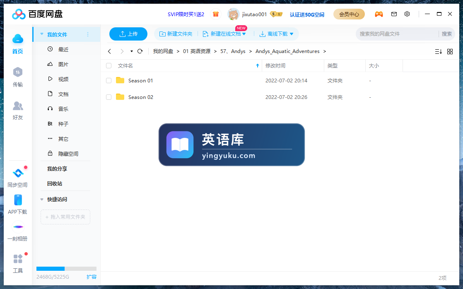Click the 搜索 search button
The height and width of the screenshot is (289, 463).
coord(446,34)
